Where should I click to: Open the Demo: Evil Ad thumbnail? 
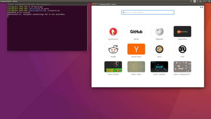(113, 67)
